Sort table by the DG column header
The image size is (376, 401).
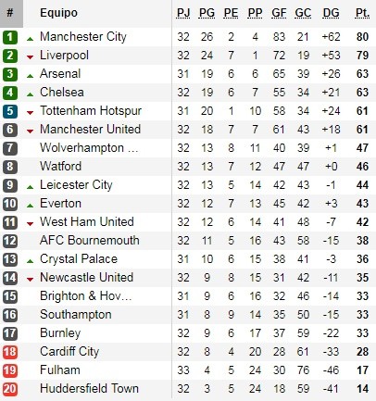(x=331, y=13)
